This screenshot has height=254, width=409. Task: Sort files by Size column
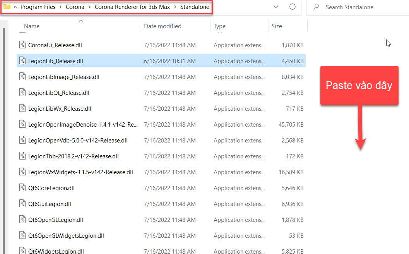276,26
